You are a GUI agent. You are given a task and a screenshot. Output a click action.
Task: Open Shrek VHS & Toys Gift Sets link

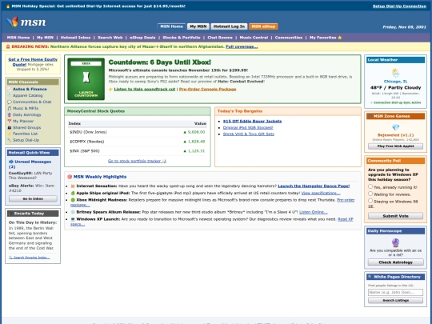(249, 134)
